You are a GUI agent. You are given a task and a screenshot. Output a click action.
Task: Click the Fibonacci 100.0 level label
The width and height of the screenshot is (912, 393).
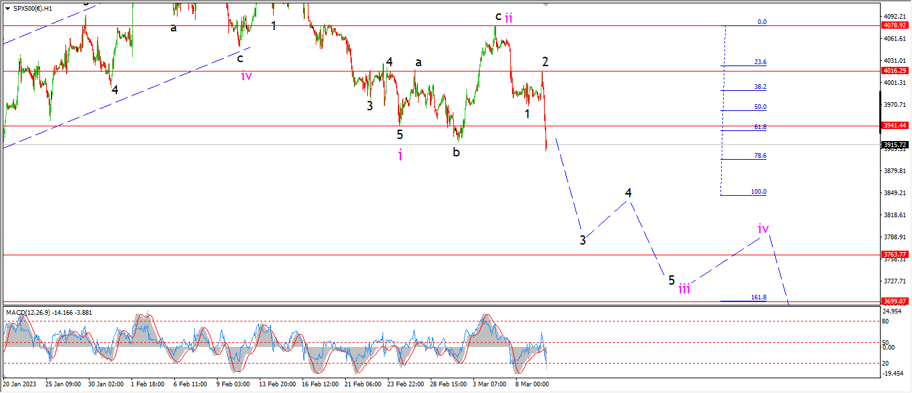click(758, 192)
